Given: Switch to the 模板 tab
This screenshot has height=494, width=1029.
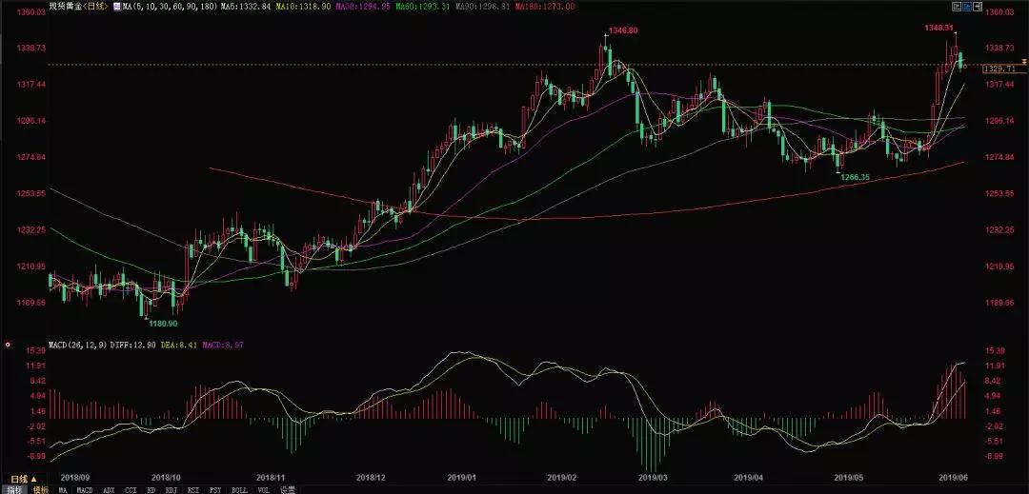Looking at the screenshot, I should click(40, 489).
